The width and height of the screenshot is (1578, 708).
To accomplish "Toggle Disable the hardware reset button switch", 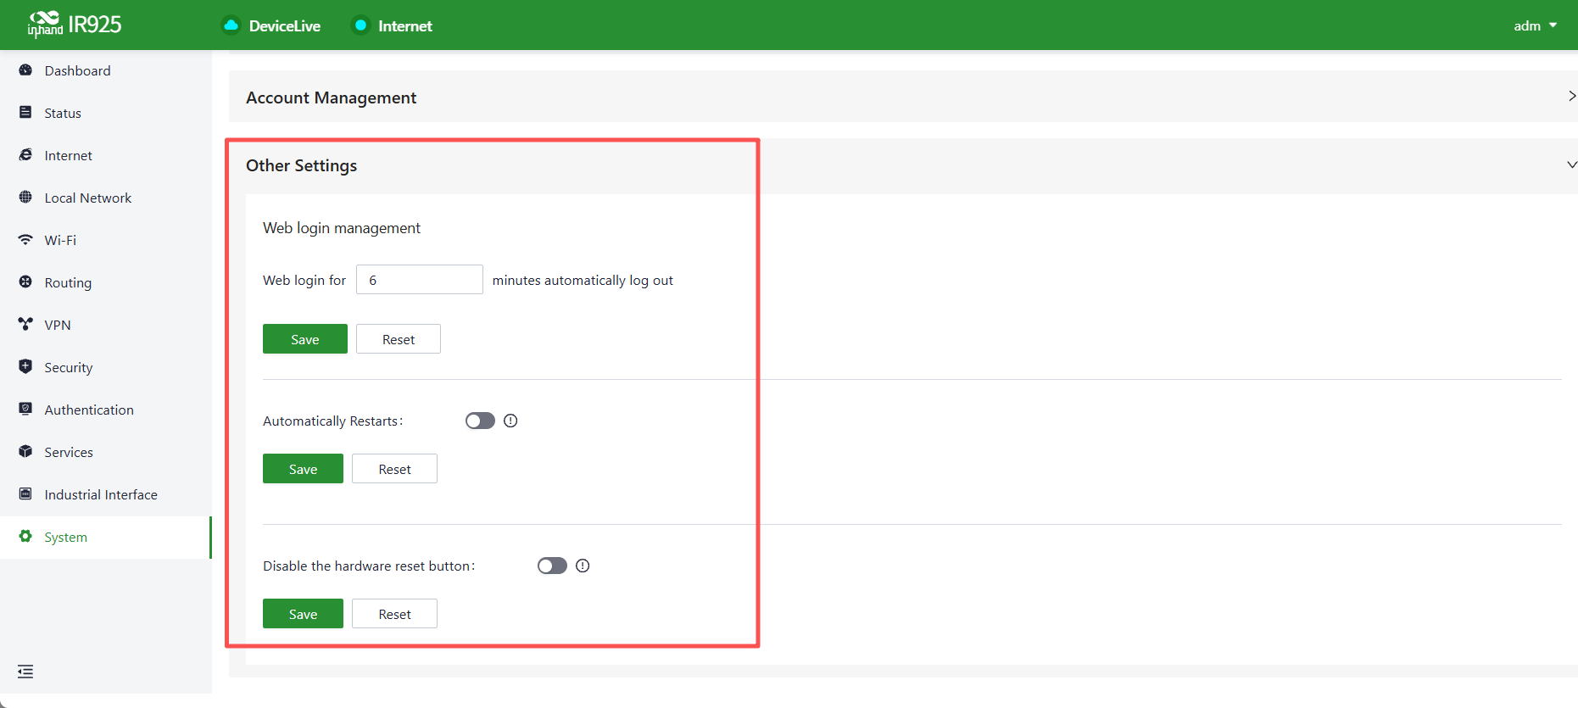I will (552, 566).
